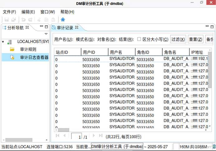This screenshot has width=216, height=151.
Task: Sort by the 用户ID column header
Action: pos(94,52)
